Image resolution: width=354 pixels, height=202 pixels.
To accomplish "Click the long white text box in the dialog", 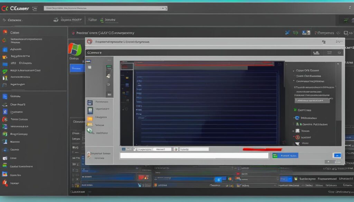I will [x=194, y=155].
